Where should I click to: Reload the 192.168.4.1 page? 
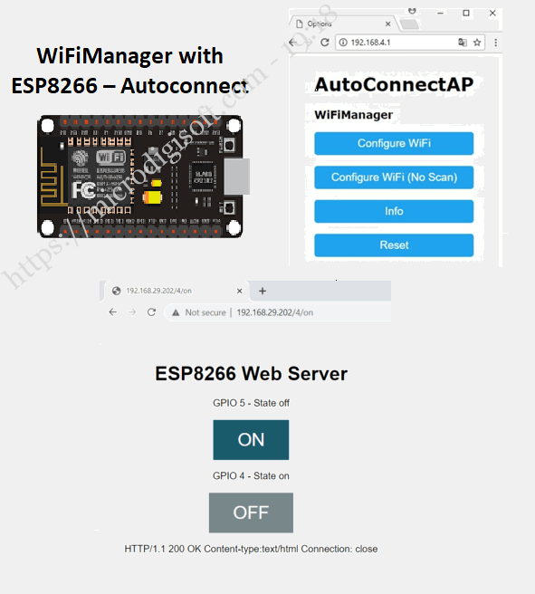pyautogui.click(x=324, y=43)
